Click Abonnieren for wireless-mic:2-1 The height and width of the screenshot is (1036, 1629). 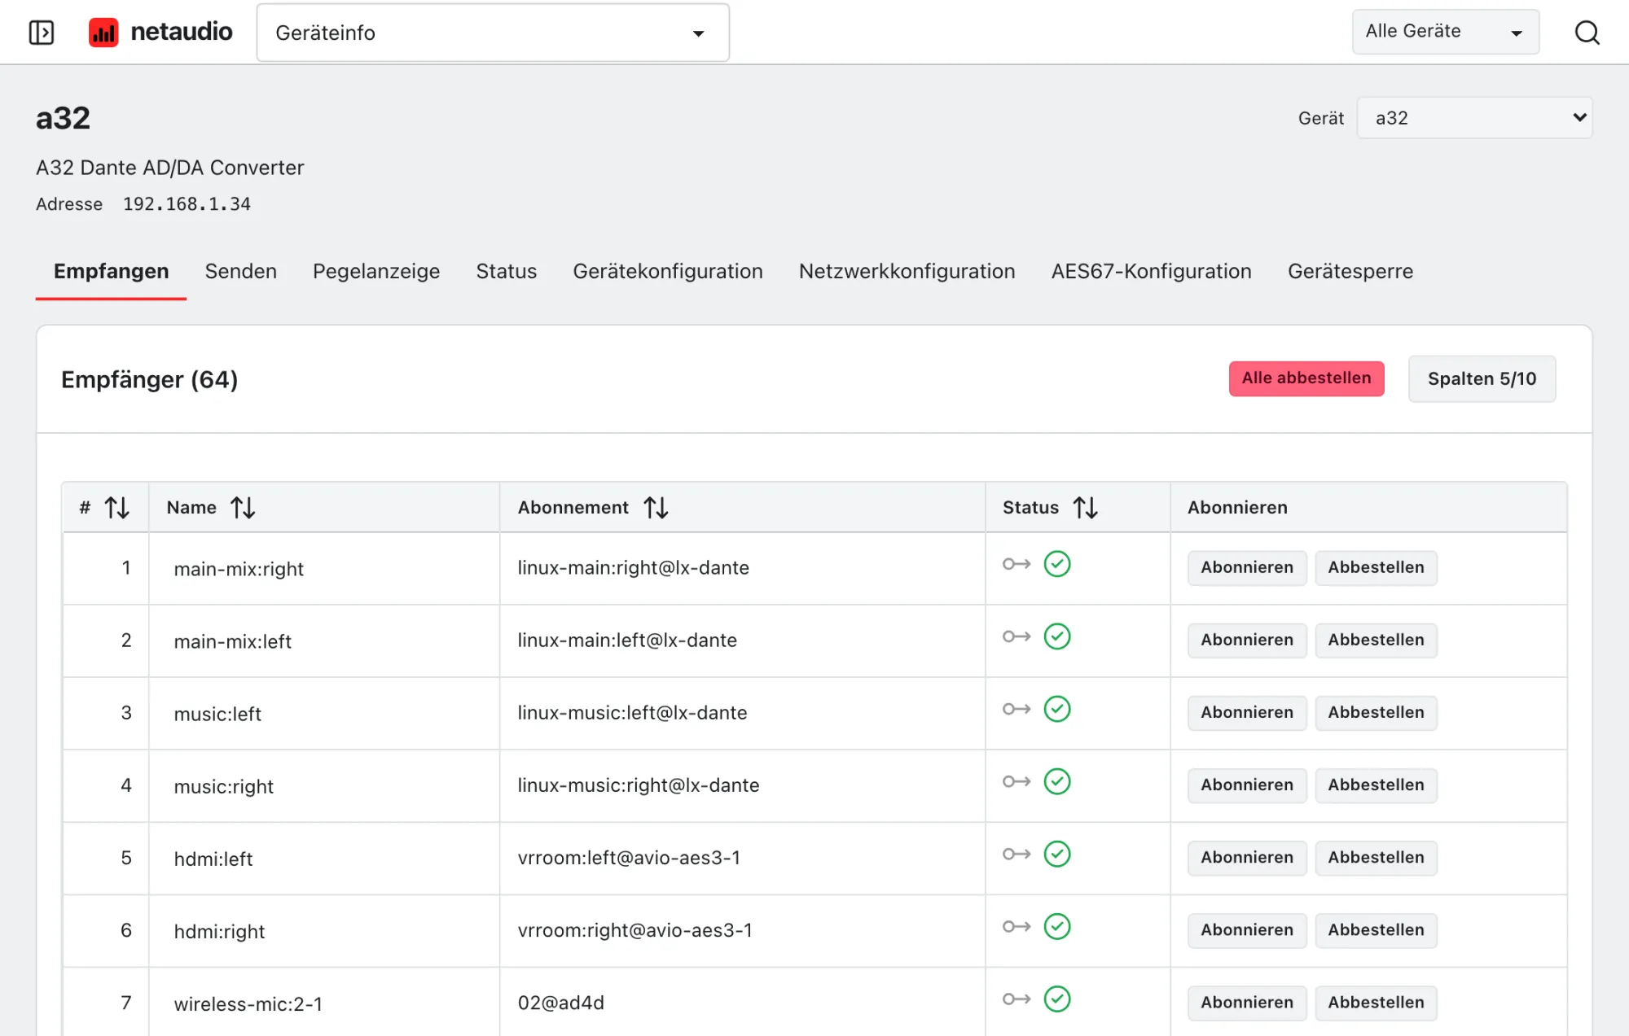(x=1247, y=1002)
